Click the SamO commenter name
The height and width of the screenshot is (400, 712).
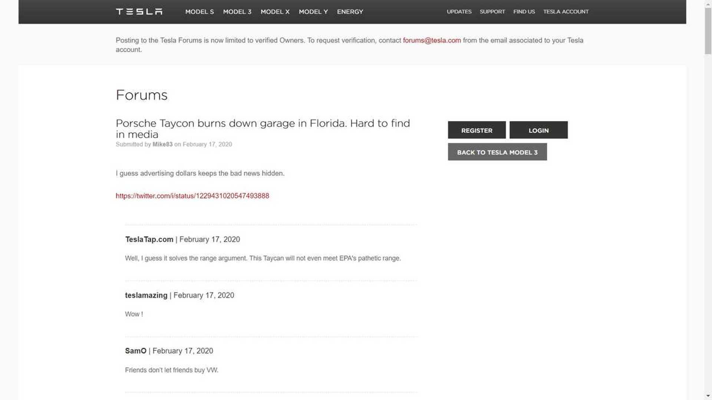click(136, 351)
